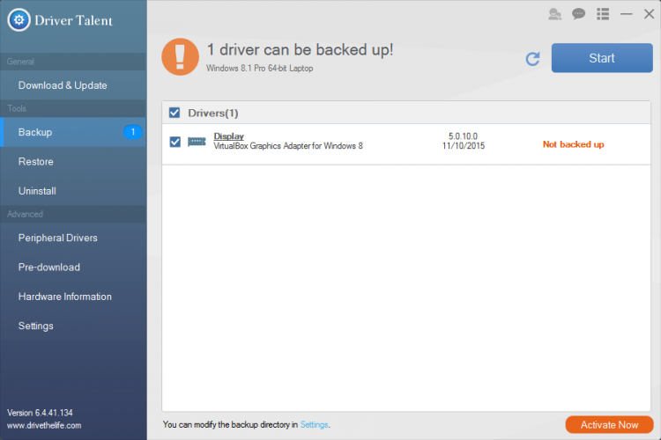Click the Windows 8.1 Pro 64-bit Laptop text

click(x=260, y=69)
